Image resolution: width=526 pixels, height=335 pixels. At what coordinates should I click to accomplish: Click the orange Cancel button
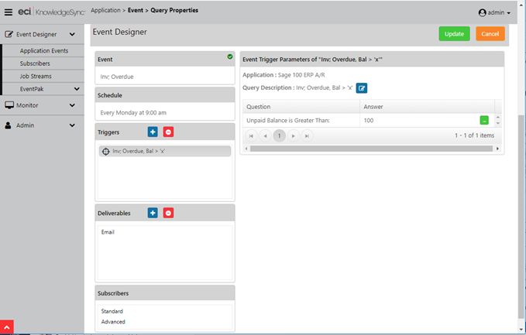(490, 34)
